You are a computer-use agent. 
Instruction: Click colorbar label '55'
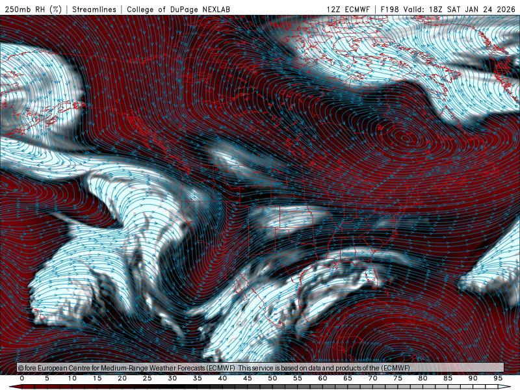click(x=298, y=378)
